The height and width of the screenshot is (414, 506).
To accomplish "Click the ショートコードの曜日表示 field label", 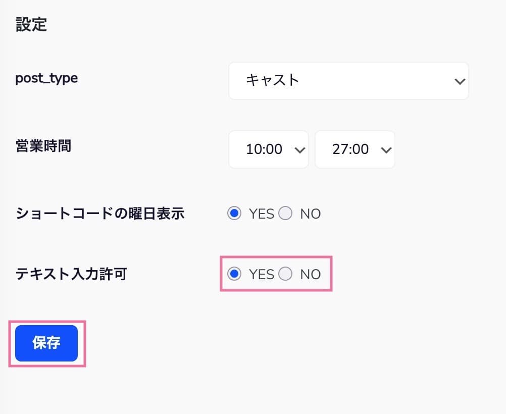I will [100, 214].
